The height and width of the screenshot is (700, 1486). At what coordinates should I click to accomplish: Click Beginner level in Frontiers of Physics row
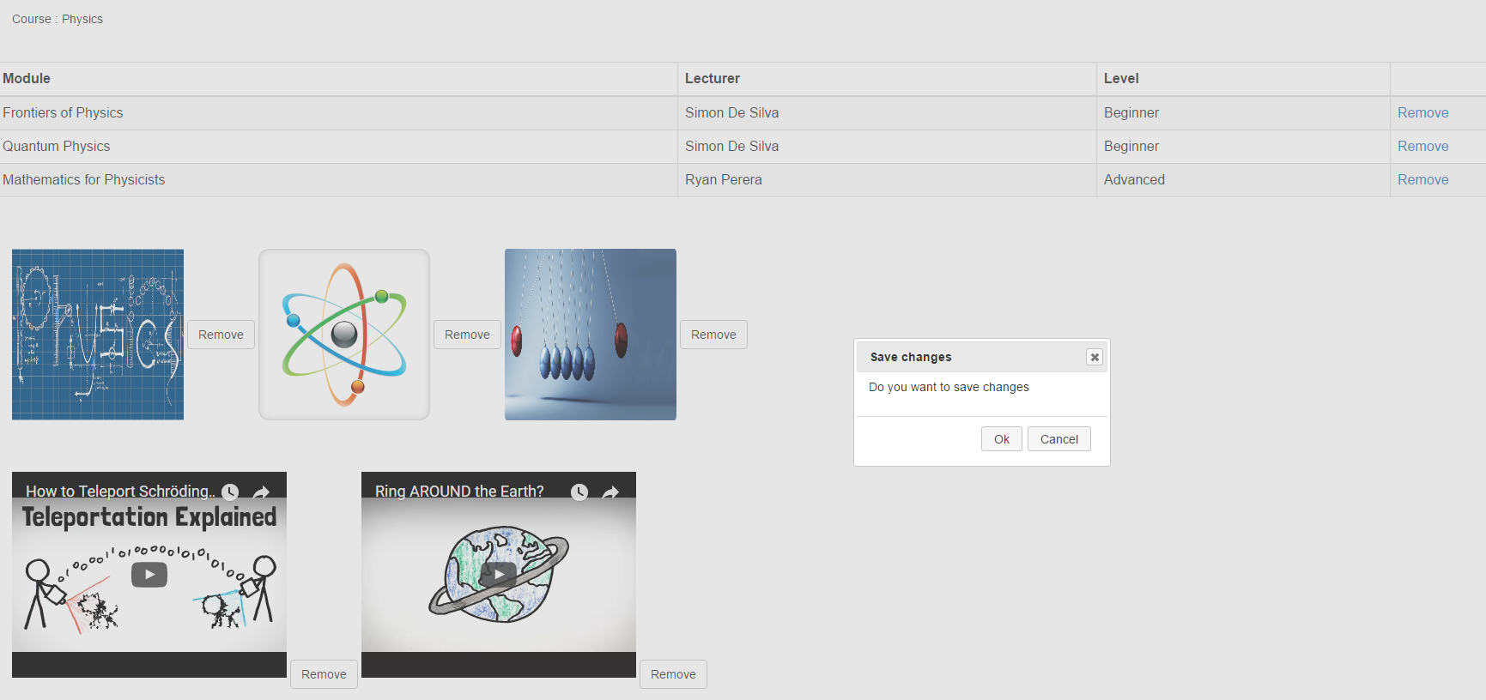1243,112
